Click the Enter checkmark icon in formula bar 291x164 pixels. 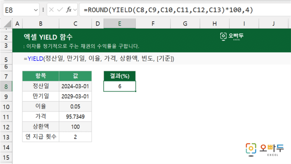(60, 9)
